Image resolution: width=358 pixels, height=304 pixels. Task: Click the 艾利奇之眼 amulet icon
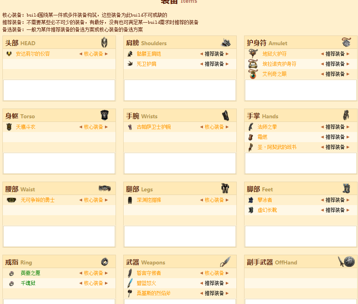pos(253,74)
